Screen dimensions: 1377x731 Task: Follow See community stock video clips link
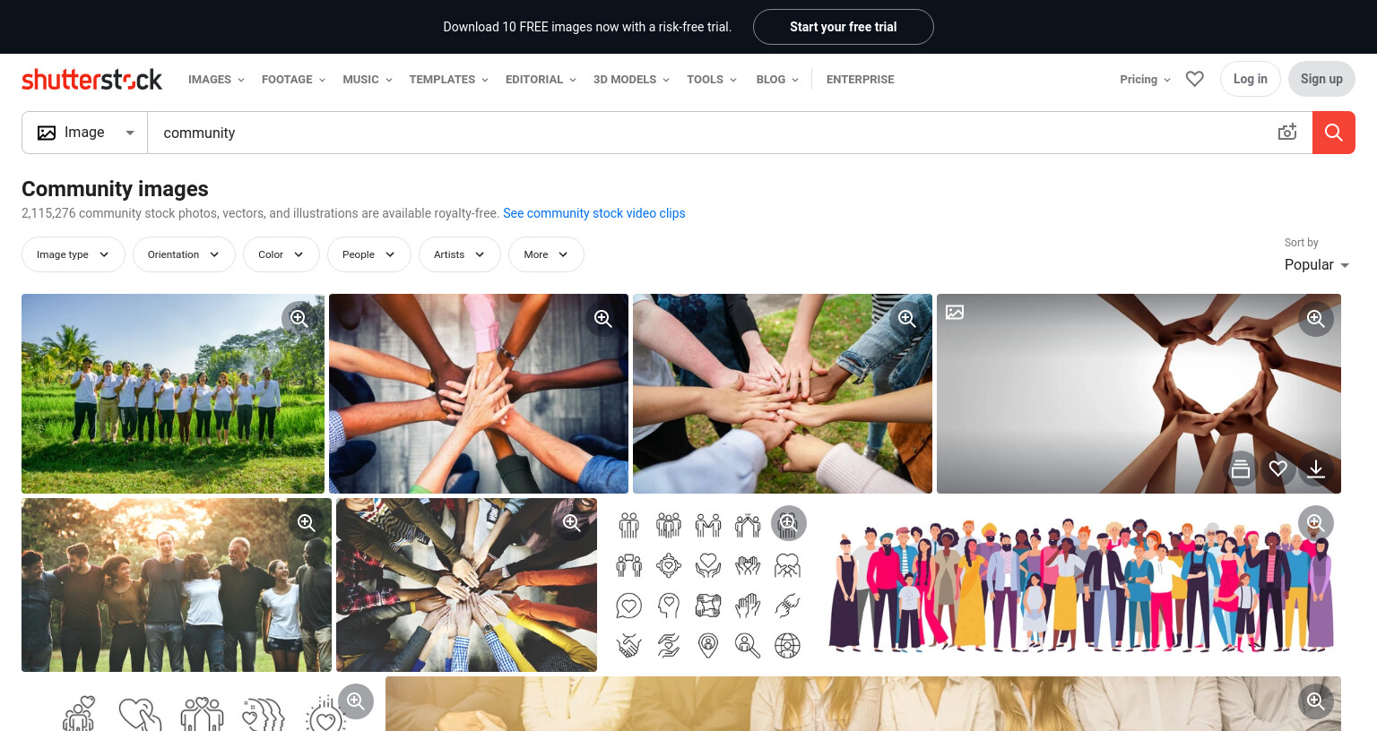pos(594,213)
